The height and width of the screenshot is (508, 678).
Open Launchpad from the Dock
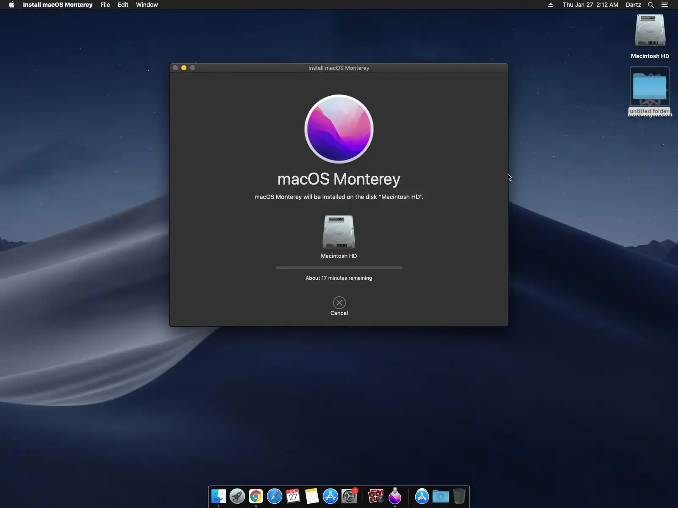coord(237,496)
